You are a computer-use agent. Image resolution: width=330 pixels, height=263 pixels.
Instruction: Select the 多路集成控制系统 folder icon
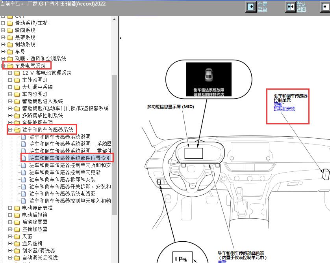coord(17,116)
